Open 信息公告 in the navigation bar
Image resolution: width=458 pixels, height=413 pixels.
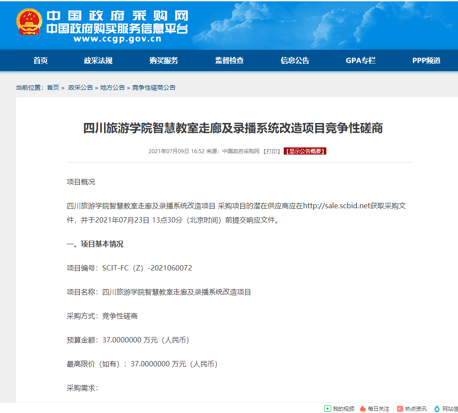click(x=295, y=60)
